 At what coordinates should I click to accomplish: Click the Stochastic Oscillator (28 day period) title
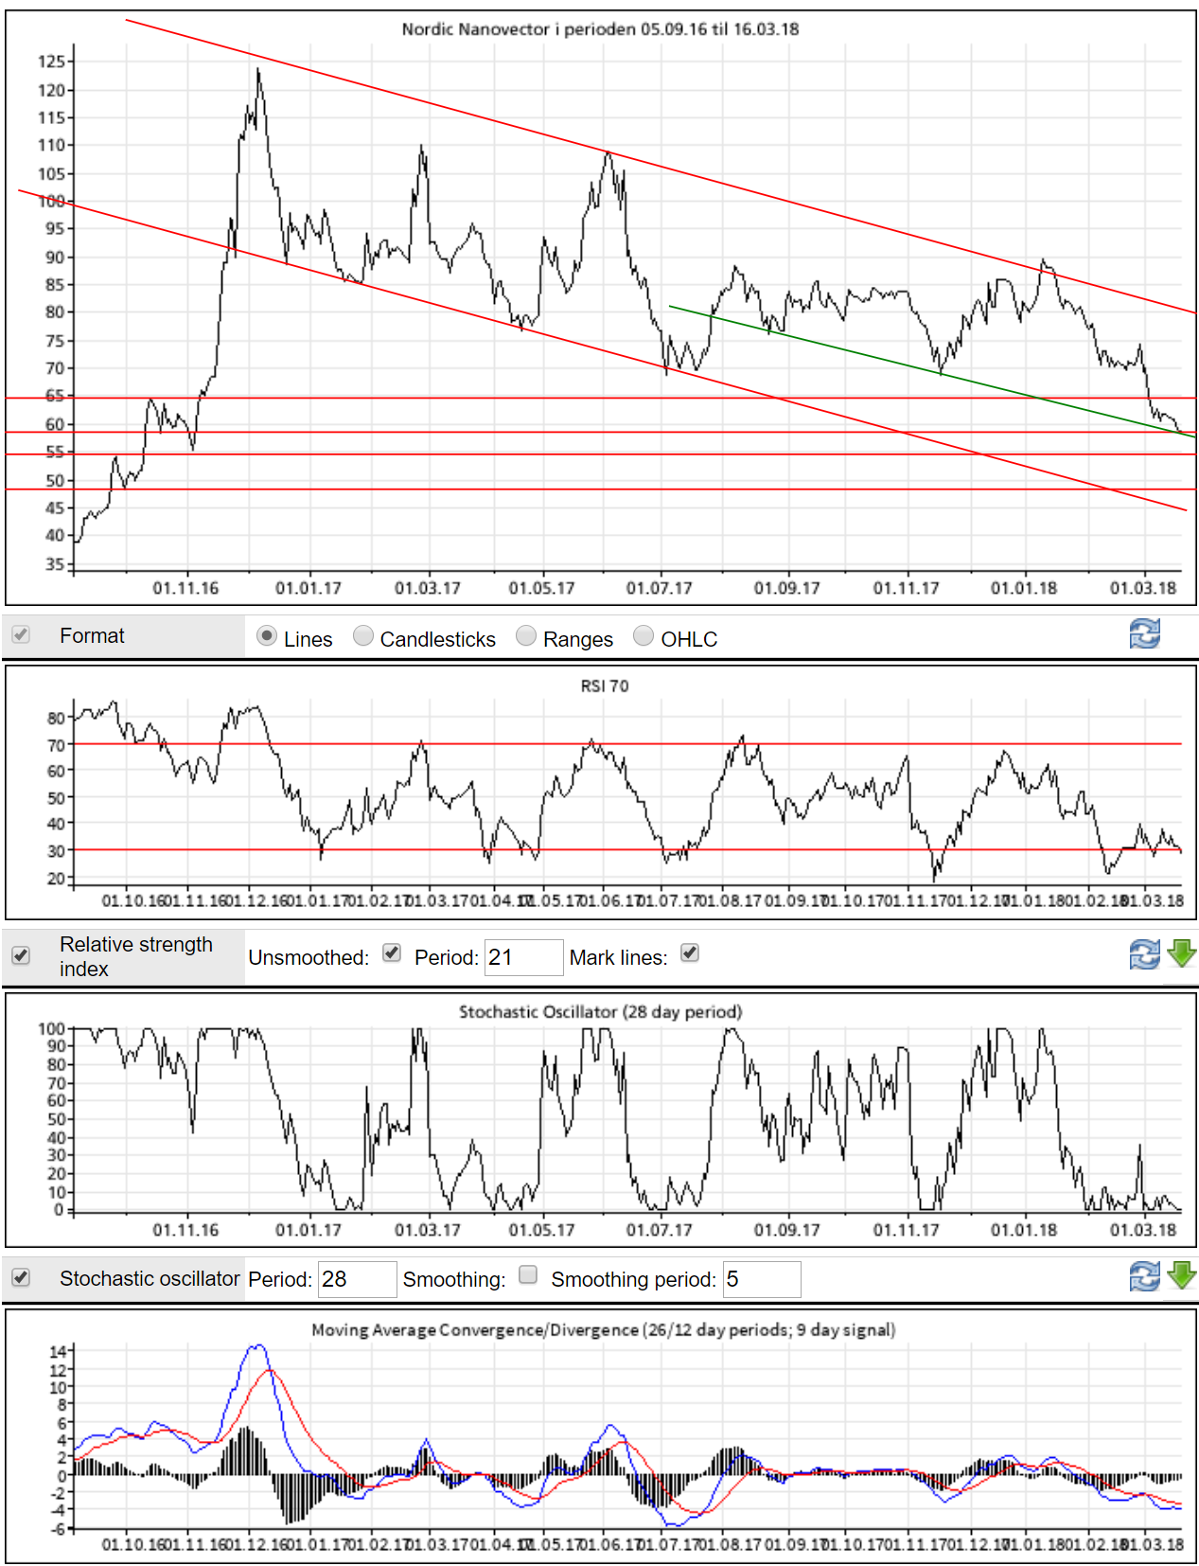click(601, 1011)
